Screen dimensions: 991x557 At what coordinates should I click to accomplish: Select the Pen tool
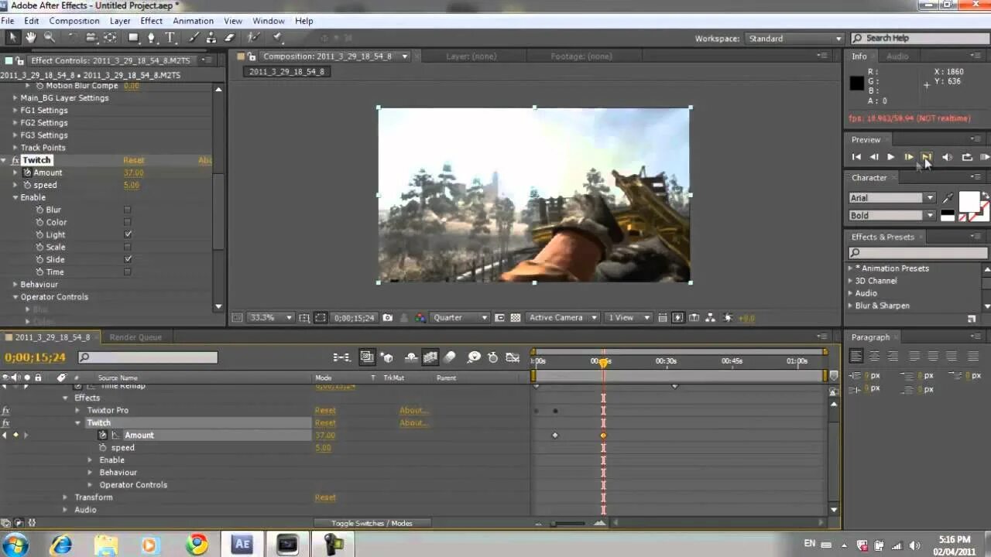[x=152, y=37]
